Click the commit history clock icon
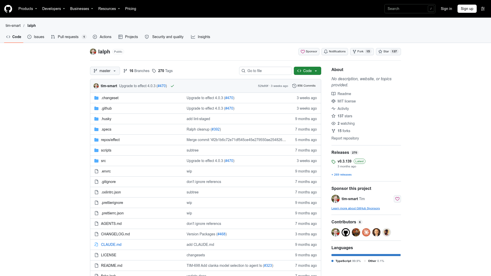Screen dimensions: 491x276 (294, 86)
